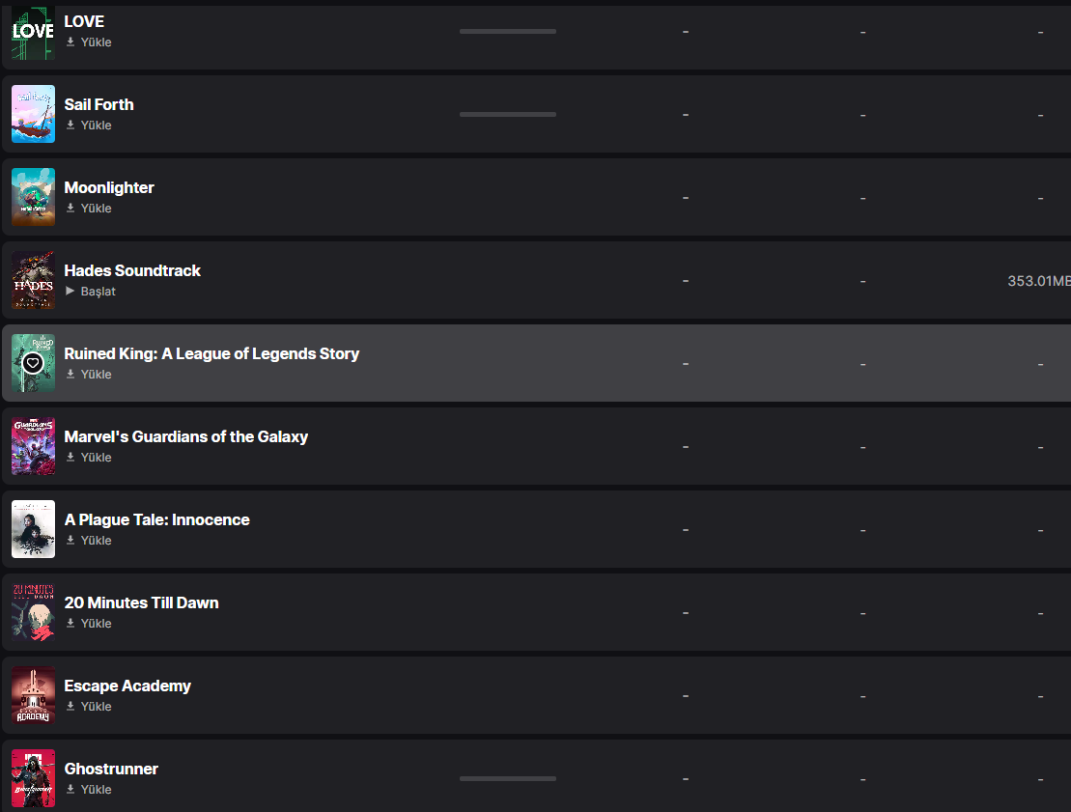The width and height of the screenshot is (1071, 812).
Task: Click the Sail Forth progress bar
Action: pos(508,114)
